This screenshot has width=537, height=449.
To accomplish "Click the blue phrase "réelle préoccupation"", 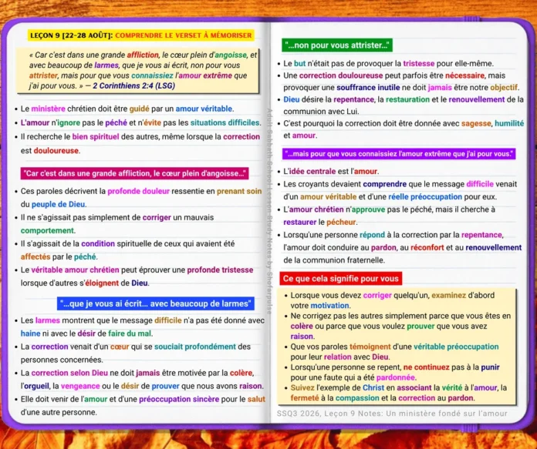I will pyautogui.click(x=425, y=197).
